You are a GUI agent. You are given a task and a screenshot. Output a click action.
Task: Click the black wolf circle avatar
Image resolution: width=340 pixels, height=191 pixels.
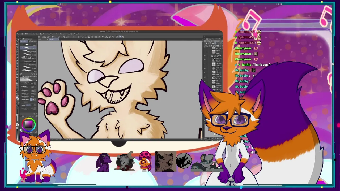tap(184, 161)
